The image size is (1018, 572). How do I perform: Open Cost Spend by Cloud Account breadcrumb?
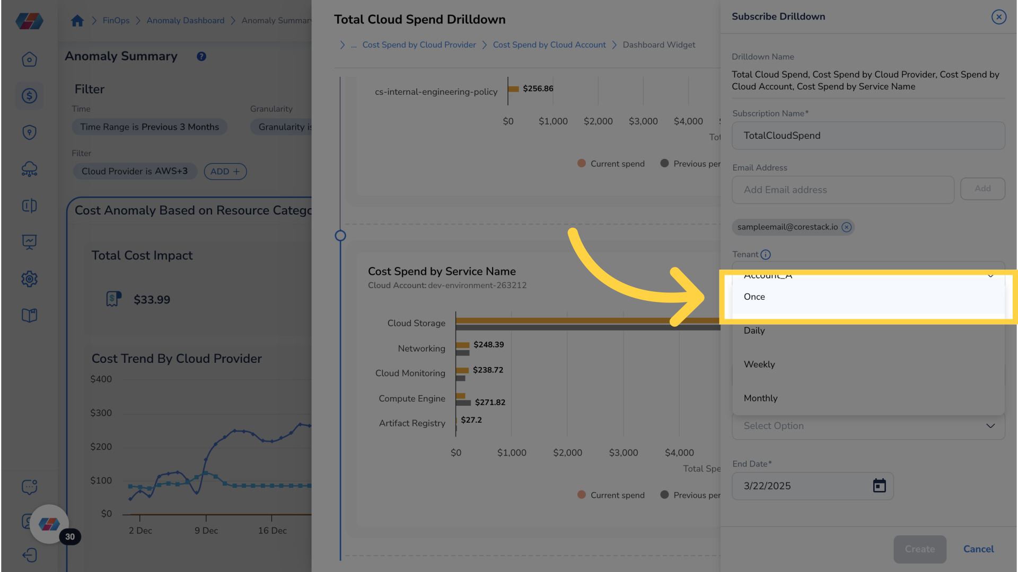[549, 45]
